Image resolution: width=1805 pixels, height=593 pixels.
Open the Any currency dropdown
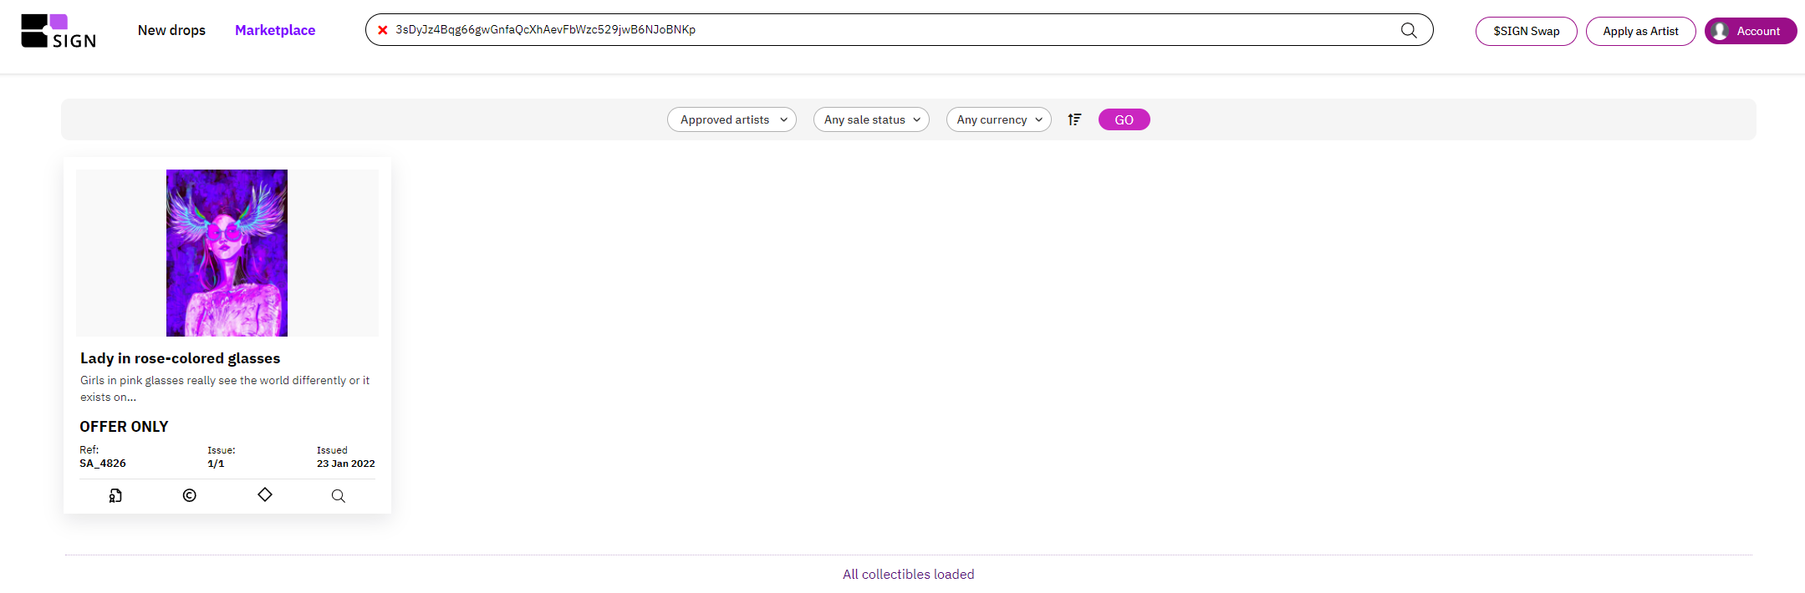[x=998, y=119]
